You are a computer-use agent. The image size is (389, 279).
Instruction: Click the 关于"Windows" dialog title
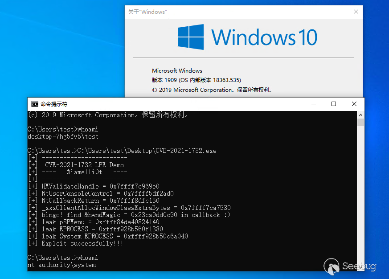[x=147, y=12]
